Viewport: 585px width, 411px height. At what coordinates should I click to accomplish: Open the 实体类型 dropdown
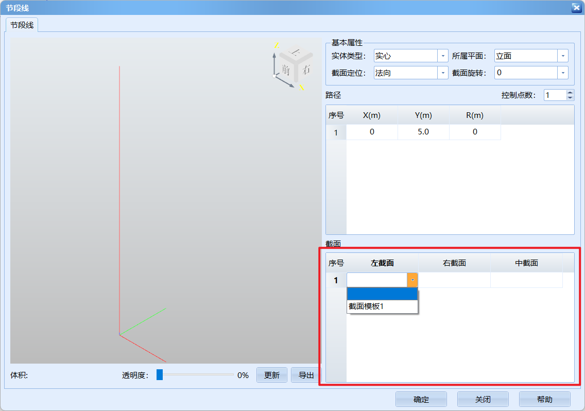[442, 56]
